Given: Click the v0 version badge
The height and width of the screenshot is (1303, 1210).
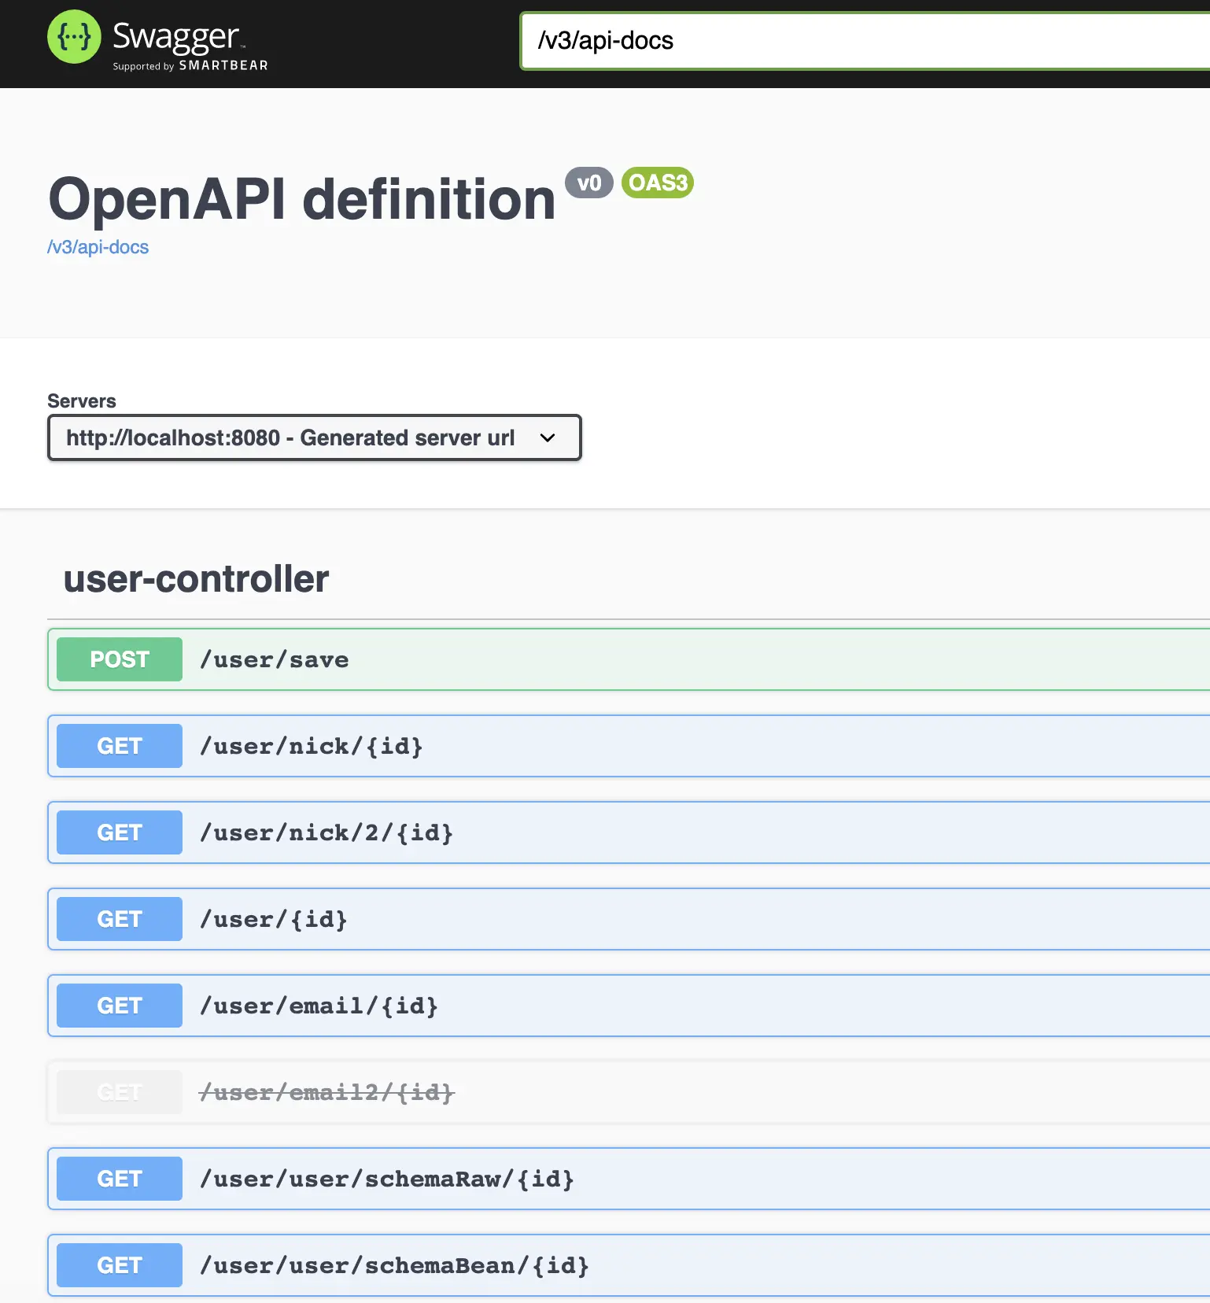Looking at the screenshot, I should coord(589,183).
